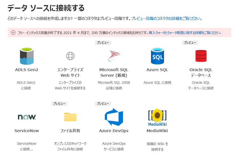Open the preview connectors details link
The image size is (238, 158).
pyautogui.click(x=167, y=19)
